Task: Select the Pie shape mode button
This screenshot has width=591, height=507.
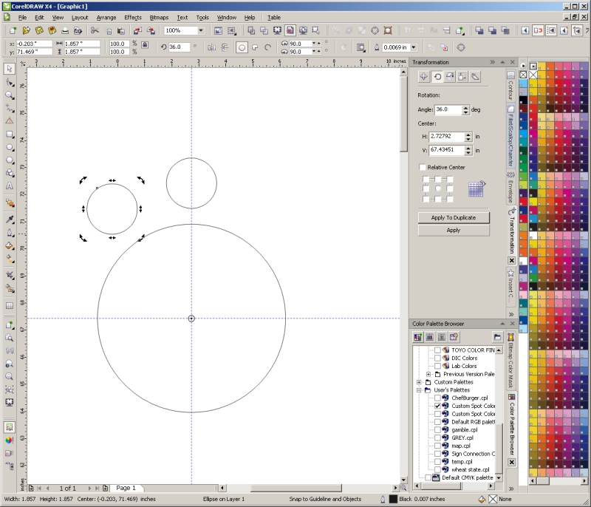Action: (x=255, y=47)
